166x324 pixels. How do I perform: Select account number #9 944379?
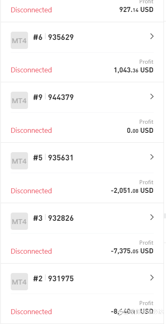pos(54,97)
